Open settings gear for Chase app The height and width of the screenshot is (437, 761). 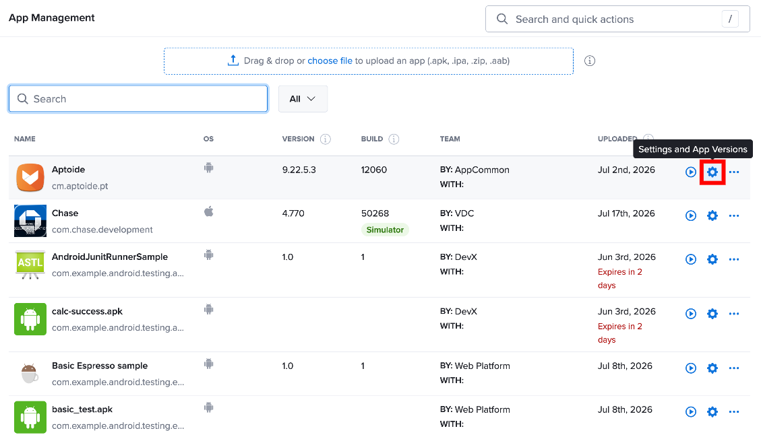[712, 215]
